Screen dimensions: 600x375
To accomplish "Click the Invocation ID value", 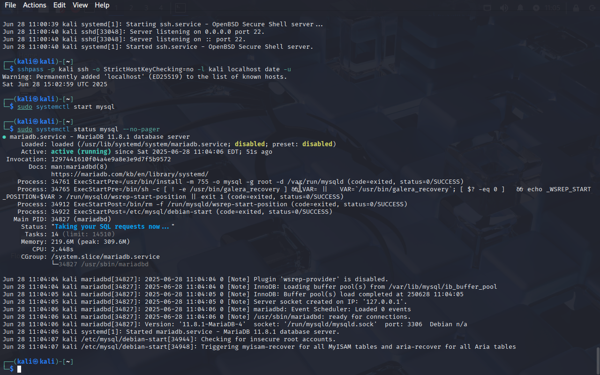I will [x=111, y=159].
